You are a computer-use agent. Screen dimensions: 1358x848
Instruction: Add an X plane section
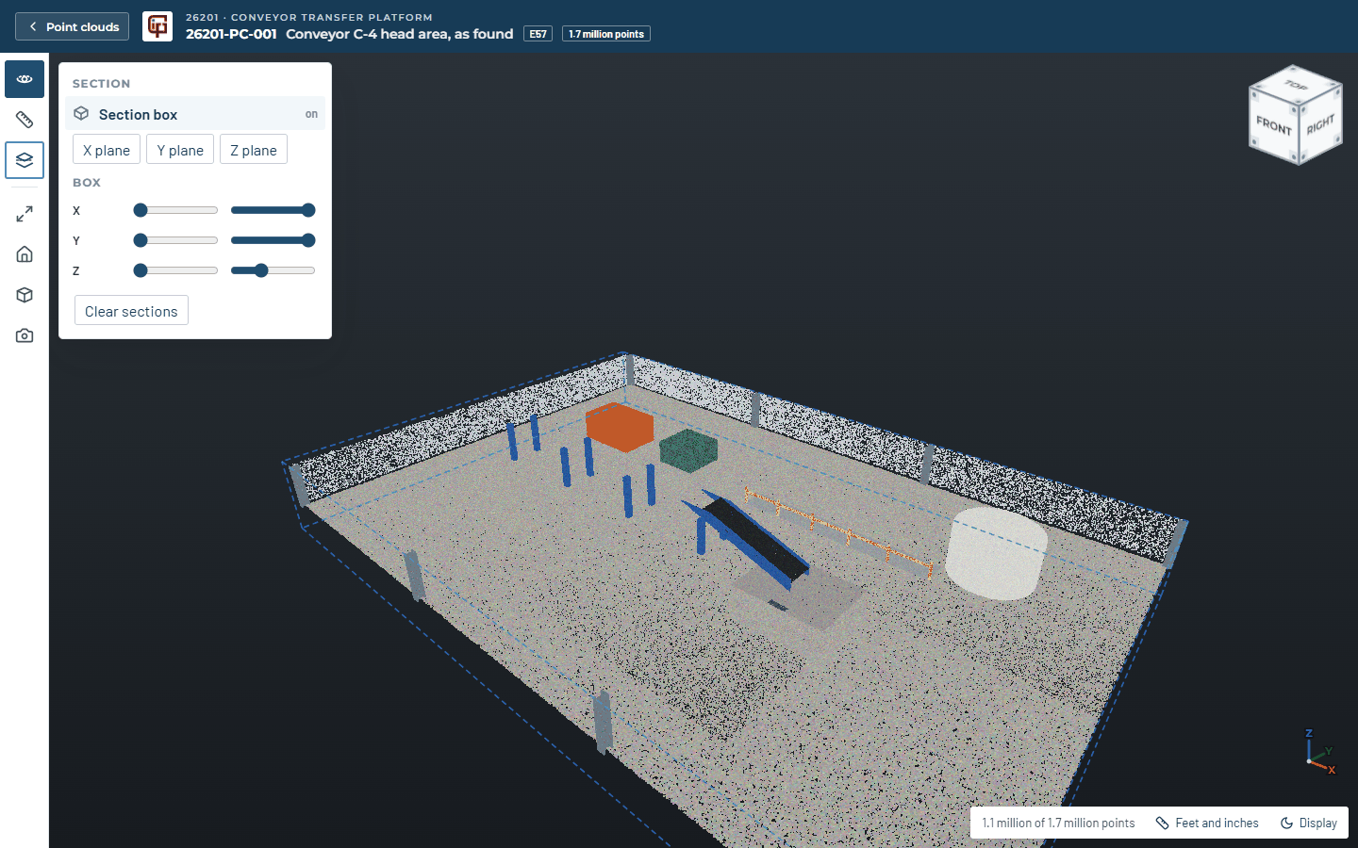[107, 150]
